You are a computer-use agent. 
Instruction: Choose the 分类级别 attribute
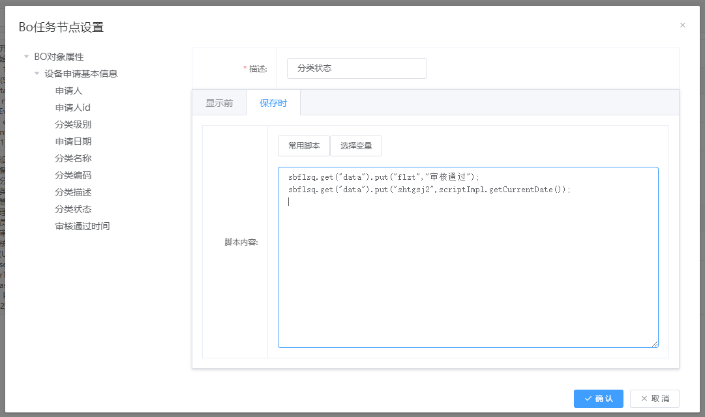[x=73, y=124]
